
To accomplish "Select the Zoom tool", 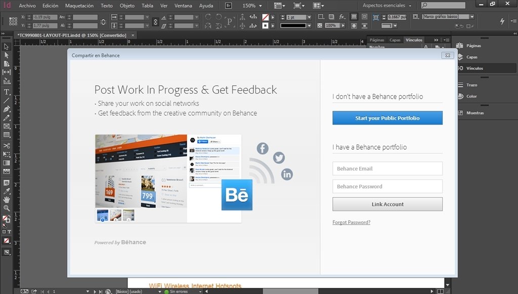I will pos(6,208).
